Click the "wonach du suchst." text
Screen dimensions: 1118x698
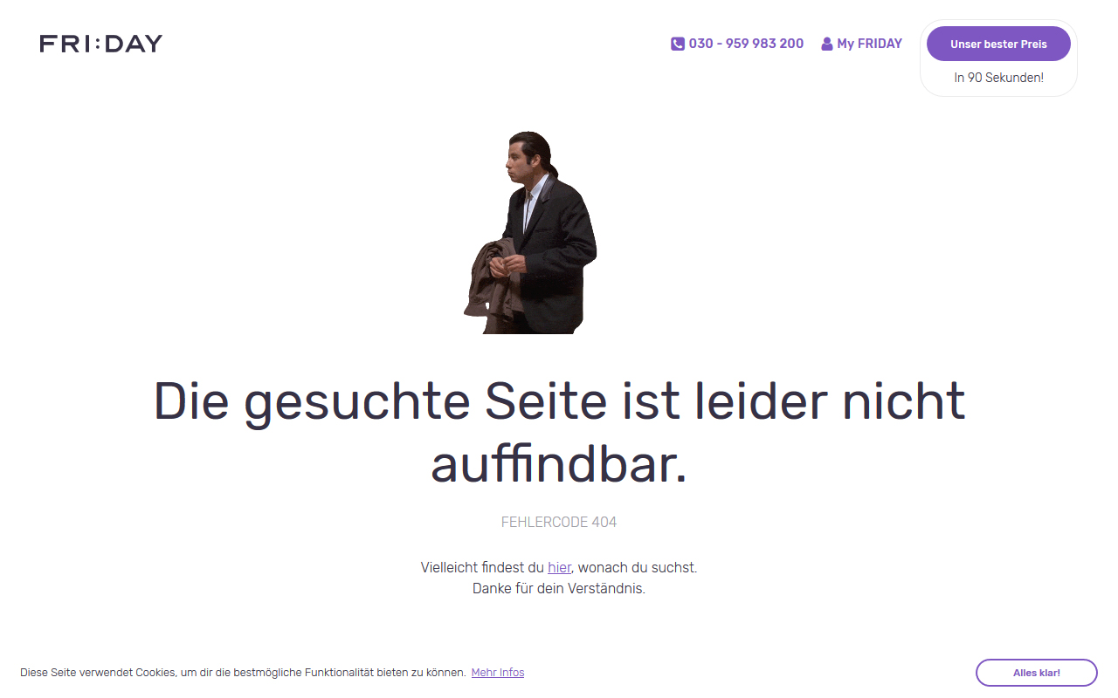pyautogui.click(x=638, y=567)
